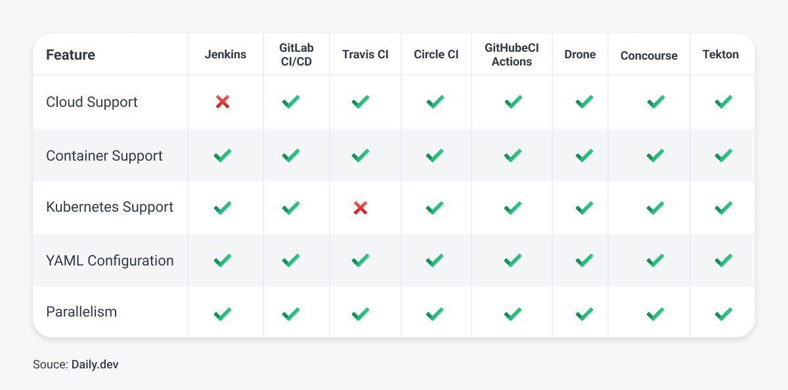Click Tekton Parallelism checkmark
The image size is (788, 390).
[x=723, y=314]
